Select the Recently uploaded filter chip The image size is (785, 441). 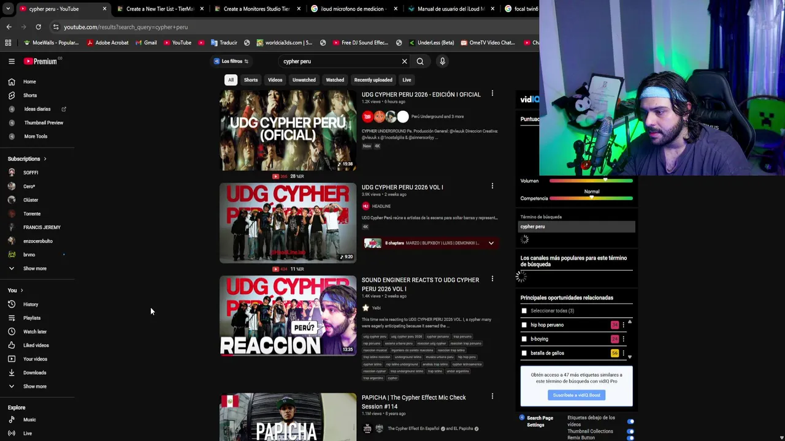point(373,80)
